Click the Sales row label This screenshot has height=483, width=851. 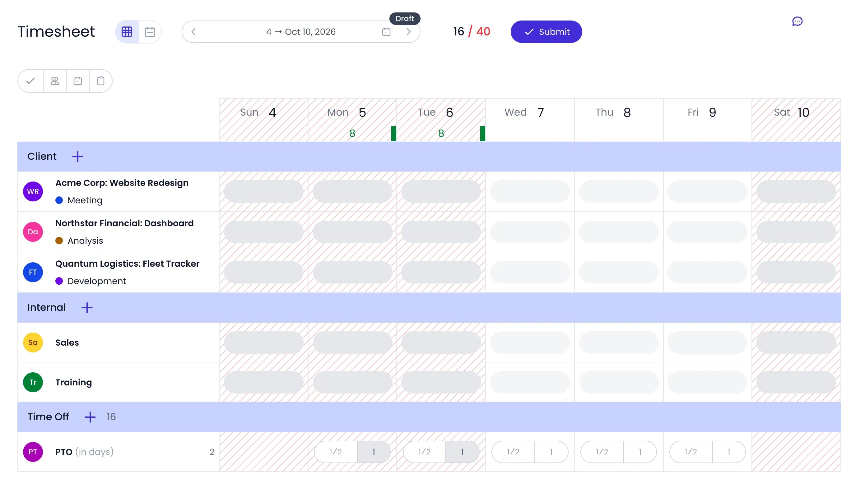point(67,343)
